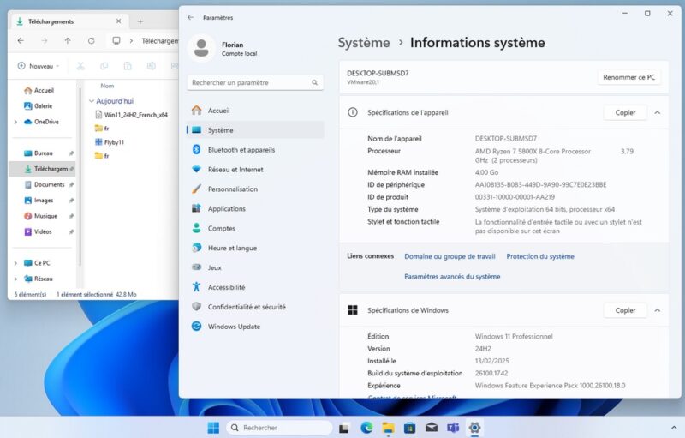Select Documents in Explorer navigation pane
685x438 pixels.
point(49,184)
